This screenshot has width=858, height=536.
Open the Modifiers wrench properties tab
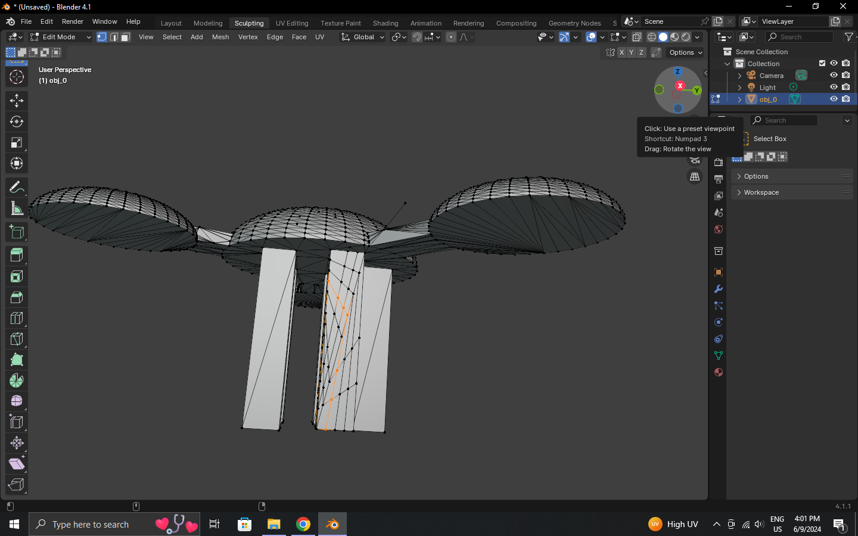[x=719, y=289]
